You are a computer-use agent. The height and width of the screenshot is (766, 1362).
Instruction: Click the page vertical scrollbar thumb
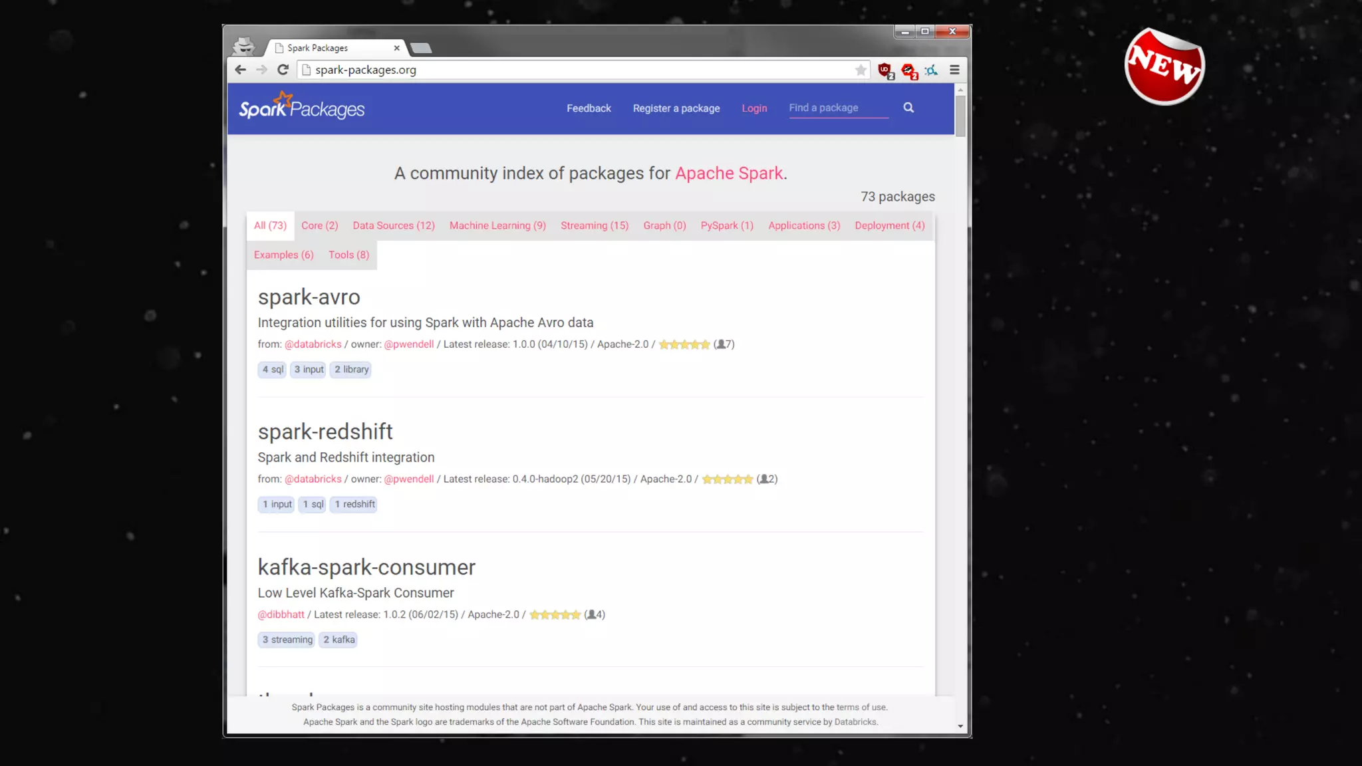(x=960, y=116)
